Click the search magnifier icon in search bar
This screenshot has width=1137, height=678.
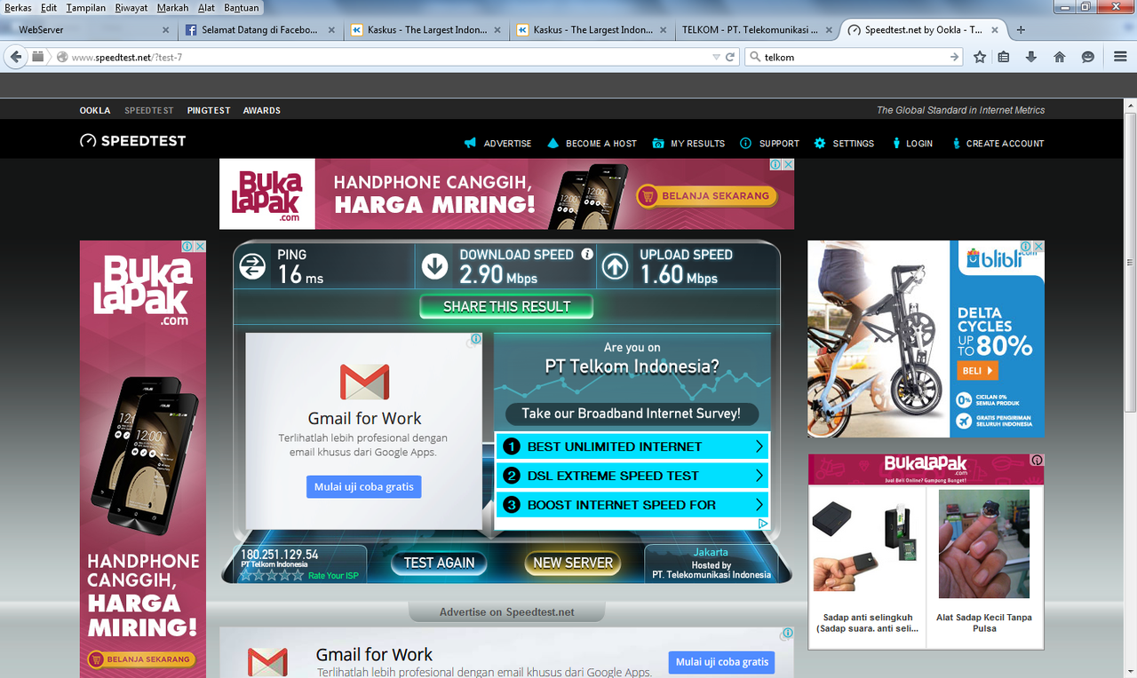coord(755,57)
